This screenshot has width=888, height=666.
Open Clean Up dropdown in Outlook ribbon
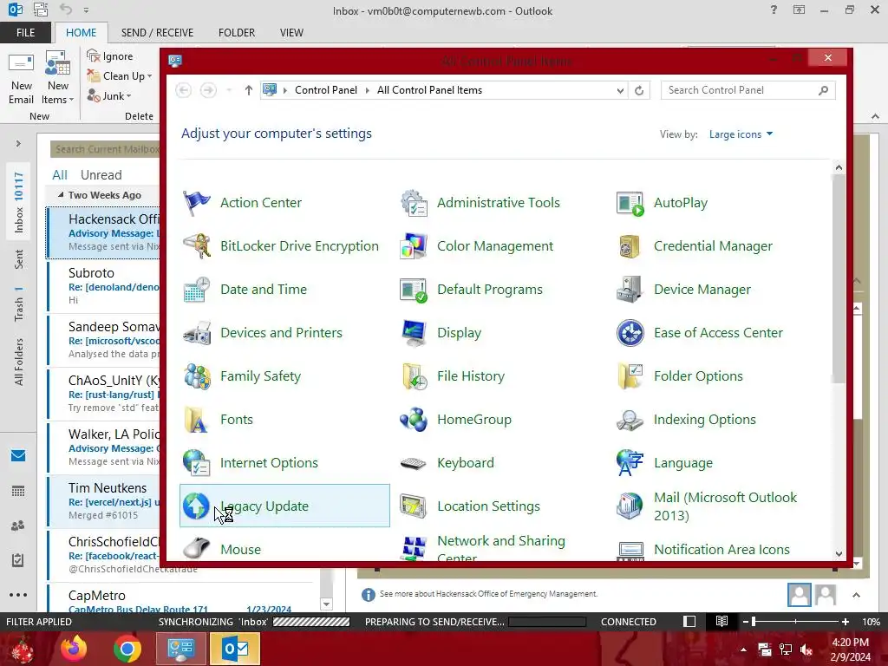120,76
